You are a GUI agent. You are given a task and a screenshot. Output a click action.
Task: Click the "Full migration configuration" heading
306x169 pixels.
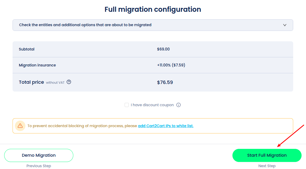153,9
